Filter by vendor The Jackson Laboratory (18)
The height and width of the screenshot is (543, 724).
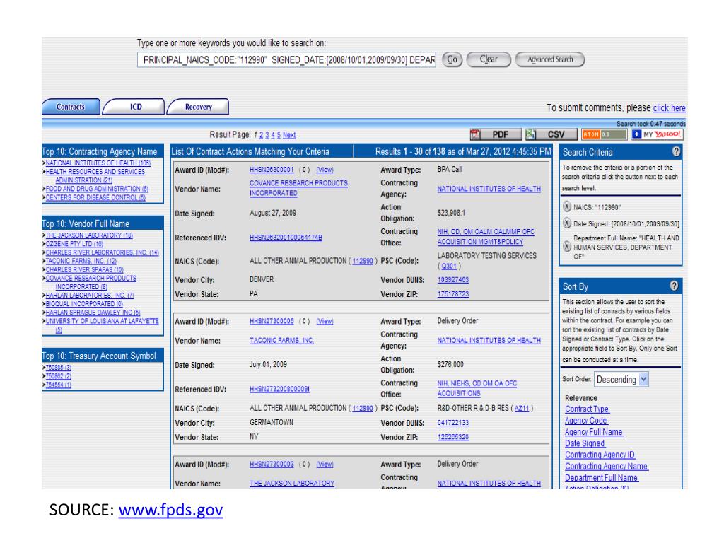click(x=89, y=235)
